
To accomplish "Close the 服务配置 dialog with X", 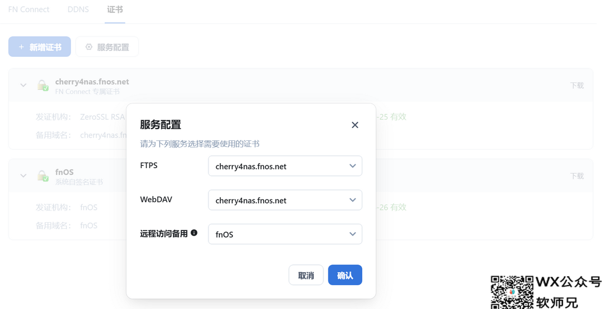I will 355,125.
